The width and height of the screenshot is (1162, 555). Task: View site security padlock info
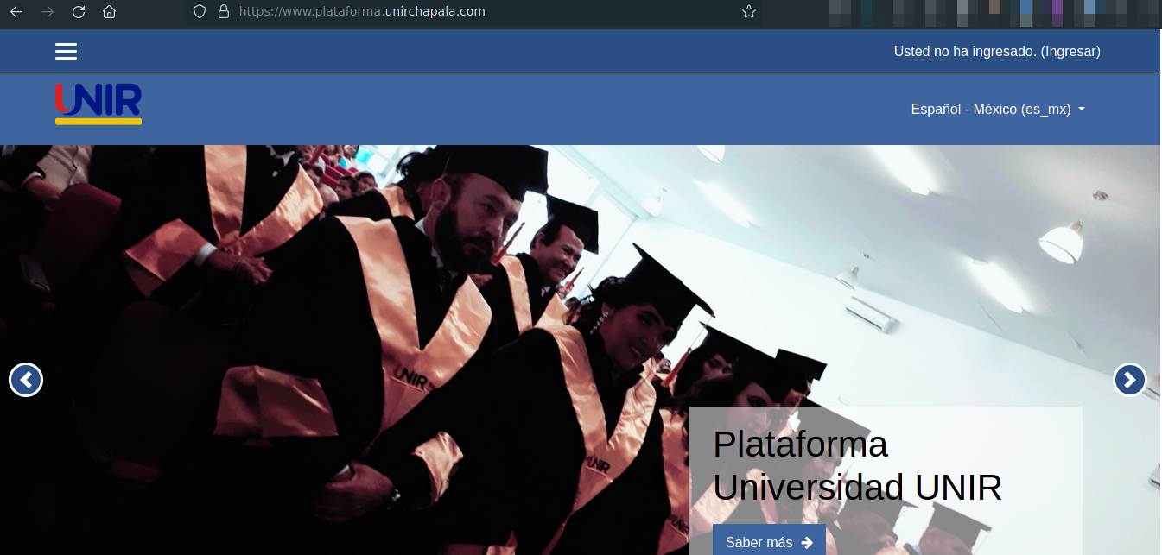(x=224, y=11)
